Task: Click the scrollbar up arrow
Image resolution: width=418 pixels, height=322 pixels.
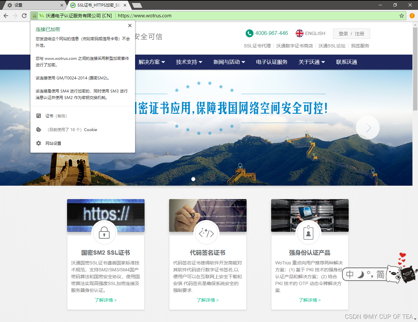Action: [x=415, y=24]
